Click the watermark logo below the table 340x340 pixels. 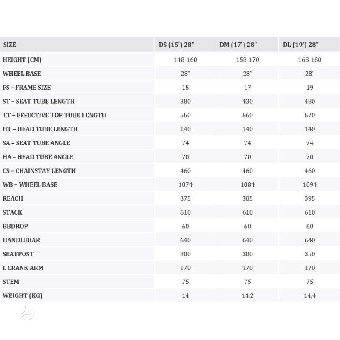click(28, 313)
